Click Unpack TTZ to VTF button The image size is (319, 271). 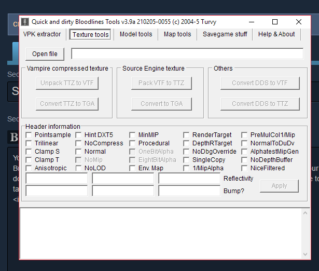pyautogui.click(x=67, y=83)
